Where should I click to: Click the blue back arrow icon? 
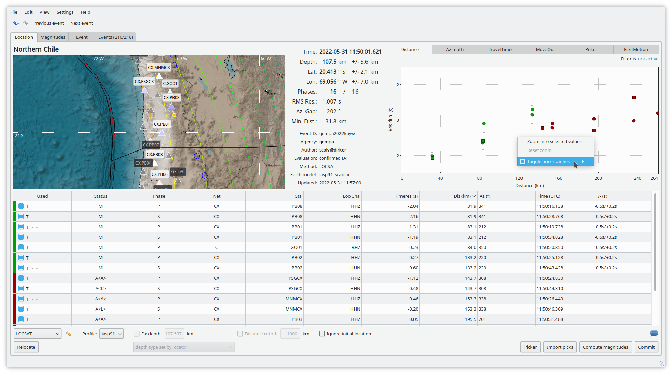click(16, 23)
